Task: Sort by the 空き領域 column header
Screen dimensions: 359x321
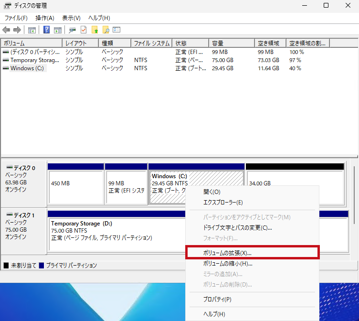Action: coord(270,43)
